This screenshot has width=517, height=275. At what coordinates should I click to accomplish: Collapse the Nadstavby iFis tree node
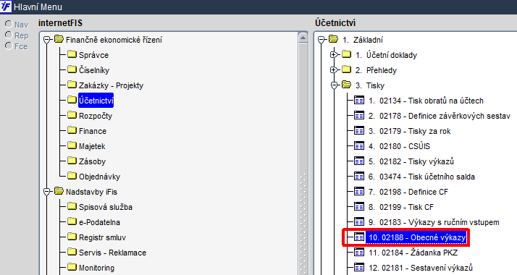coord(47,192)
